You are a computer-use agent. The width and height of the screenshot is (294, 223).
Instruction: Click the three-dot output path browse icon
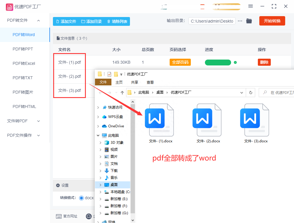click(x=240, y=21)
